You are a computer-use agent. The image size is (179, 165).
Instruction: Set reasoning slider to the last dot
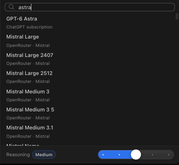click(x=169, y=155)
